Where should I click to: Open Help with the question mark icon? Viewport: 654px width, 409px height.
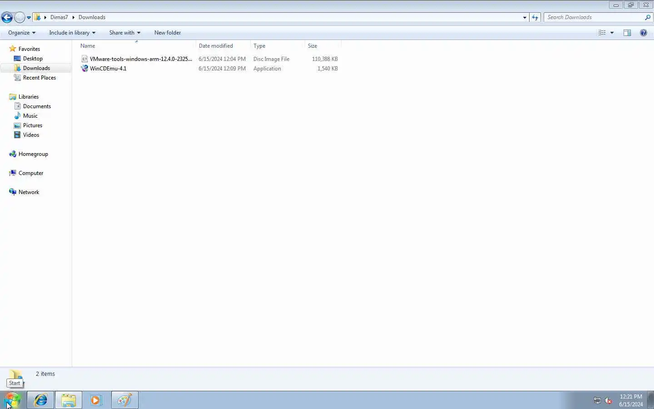644,33
